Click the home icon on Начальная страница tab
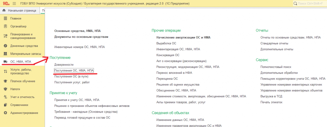This screenshot has height=127, width=327. [x=4, y=11]
